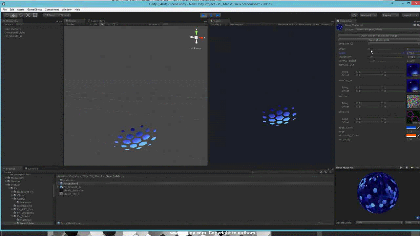Viewport: 420px width, 236px height.
Task: Toggle 2D mode in Scene view
Action: (95, 24)
